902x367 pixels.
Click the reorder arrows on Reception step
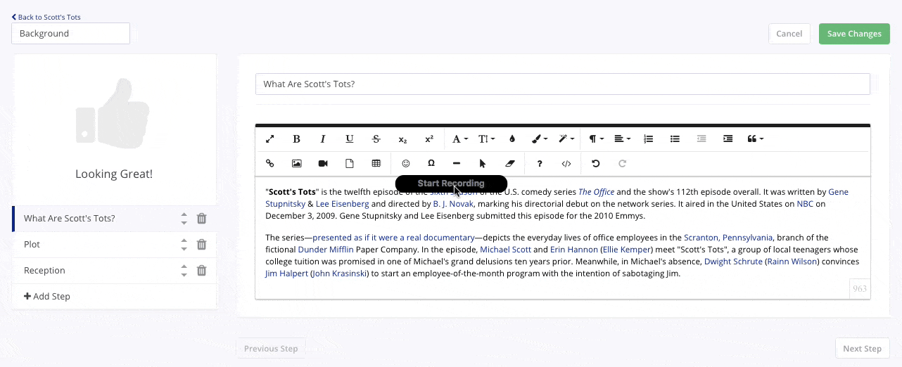[184, 271]
